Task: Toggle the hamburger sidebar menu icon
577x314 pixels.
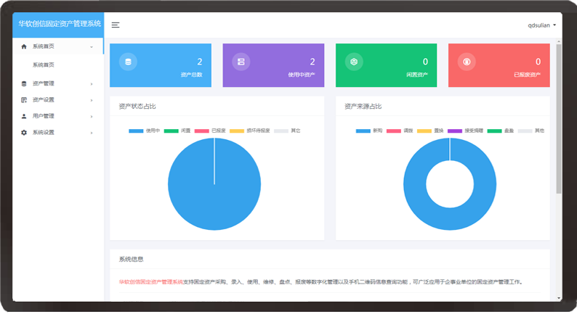Action: pyautogui.click(x=116, y=25)
